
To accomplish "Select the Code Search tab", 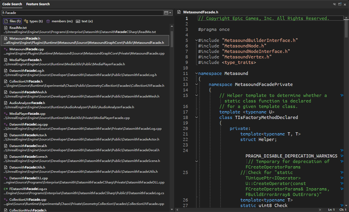I will coord(12,4).
